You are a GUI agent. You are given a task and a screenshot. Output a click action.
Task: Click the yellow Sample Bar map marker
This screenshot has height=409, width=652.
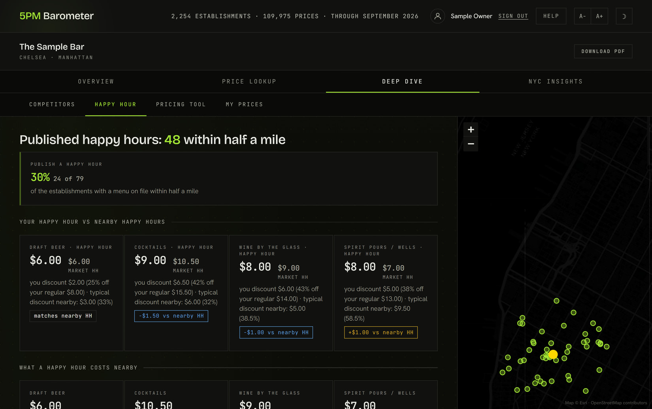click(x=553, y=354)
